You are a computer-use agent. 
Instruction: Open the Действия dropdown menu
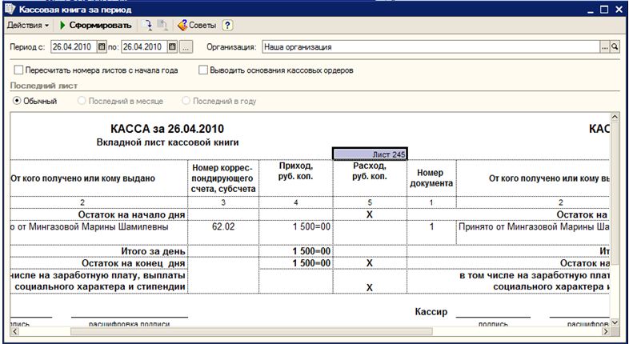coord(28,26)
